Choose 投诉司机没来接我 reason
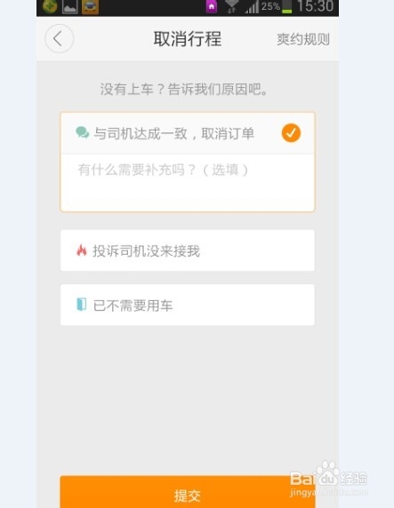Screen dimensions: 394x508 pos(188,250)
